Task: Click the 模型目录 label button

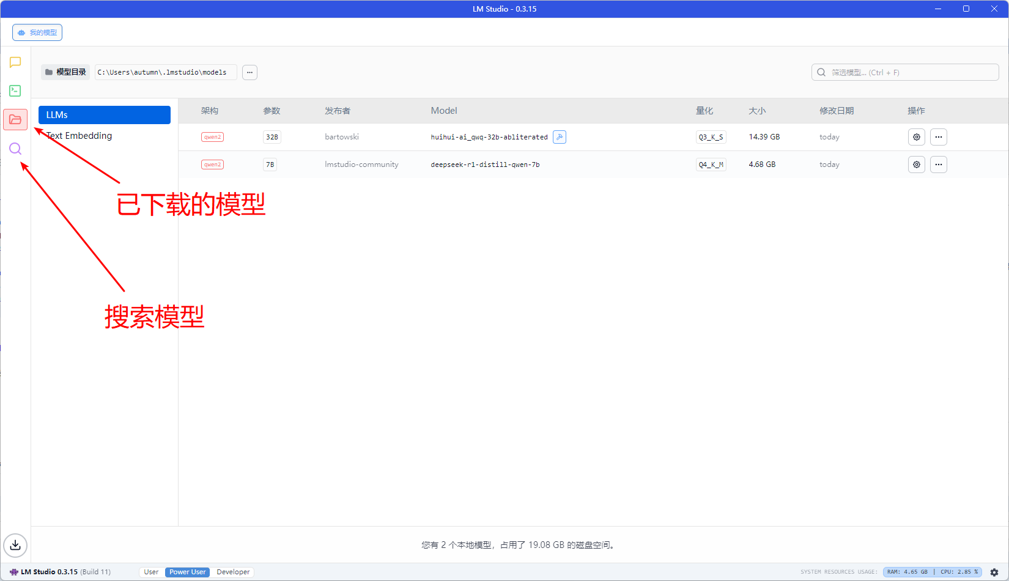Action: (x=65, y=72)
